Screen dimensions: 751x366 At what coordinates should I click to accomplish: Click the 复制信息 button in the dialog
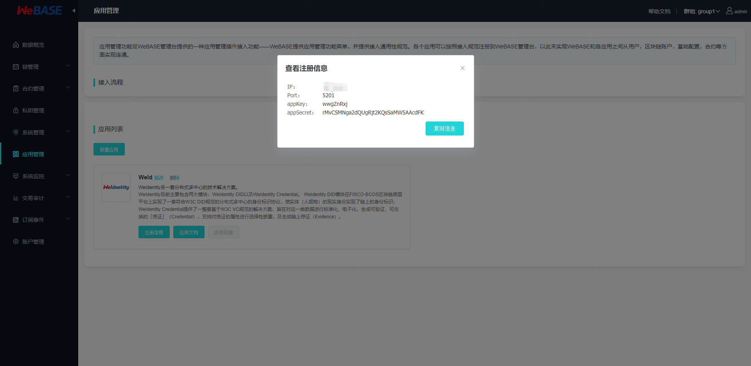coord(444,129)
